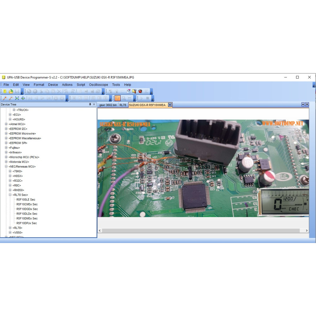
Task: Select the arrow pointer tool
Action: tap(118, 98)
